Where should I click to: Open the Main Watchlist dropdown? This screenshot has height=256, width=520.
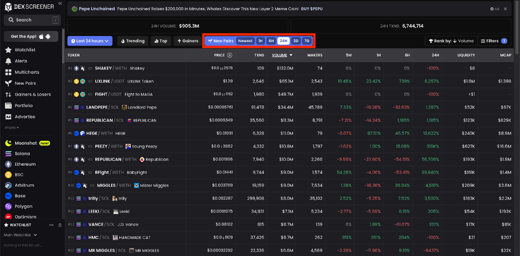pos(20,235)
